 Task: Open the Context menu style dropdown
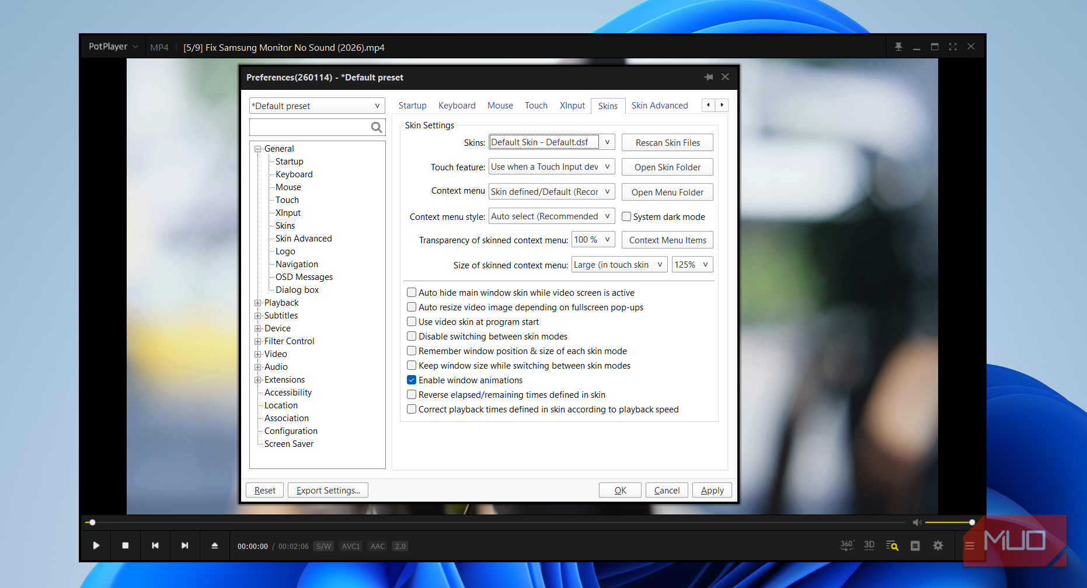click(552, 216)
